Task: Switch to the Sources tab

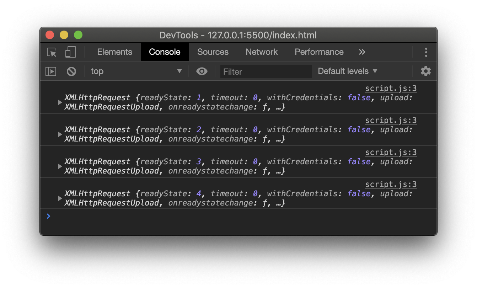Action: (213, 52)
